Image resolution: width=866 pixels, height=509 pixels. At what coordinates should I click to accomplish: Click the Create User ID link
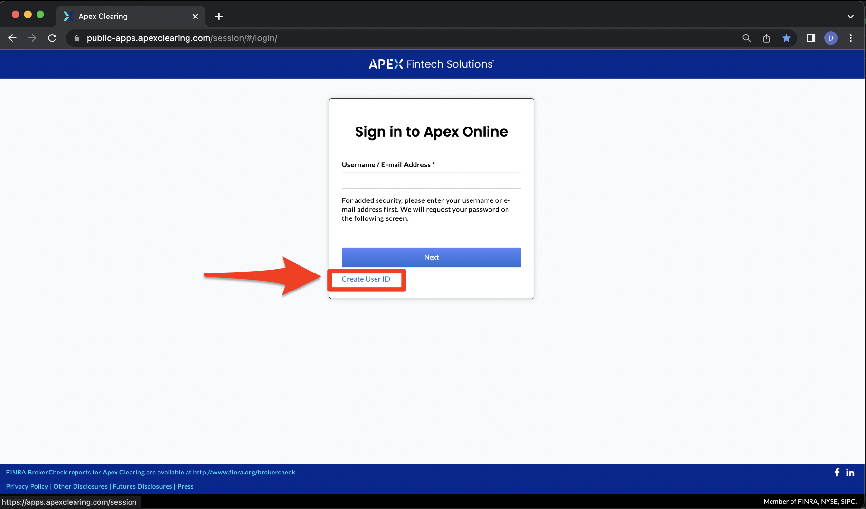[x=366, y=279]
